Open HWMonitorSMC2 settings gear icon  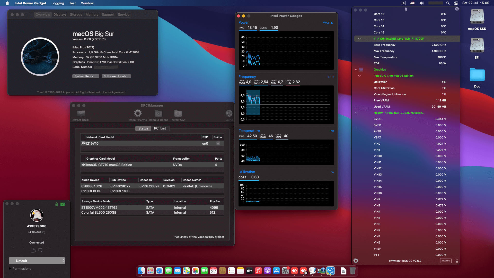[356, 261]
